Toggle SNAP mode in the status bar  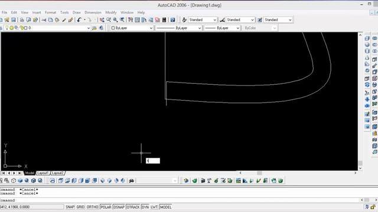pos(70,207)
